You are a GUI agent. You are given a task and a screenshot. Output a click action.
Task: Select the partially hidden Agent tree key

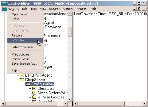(49, 23)
